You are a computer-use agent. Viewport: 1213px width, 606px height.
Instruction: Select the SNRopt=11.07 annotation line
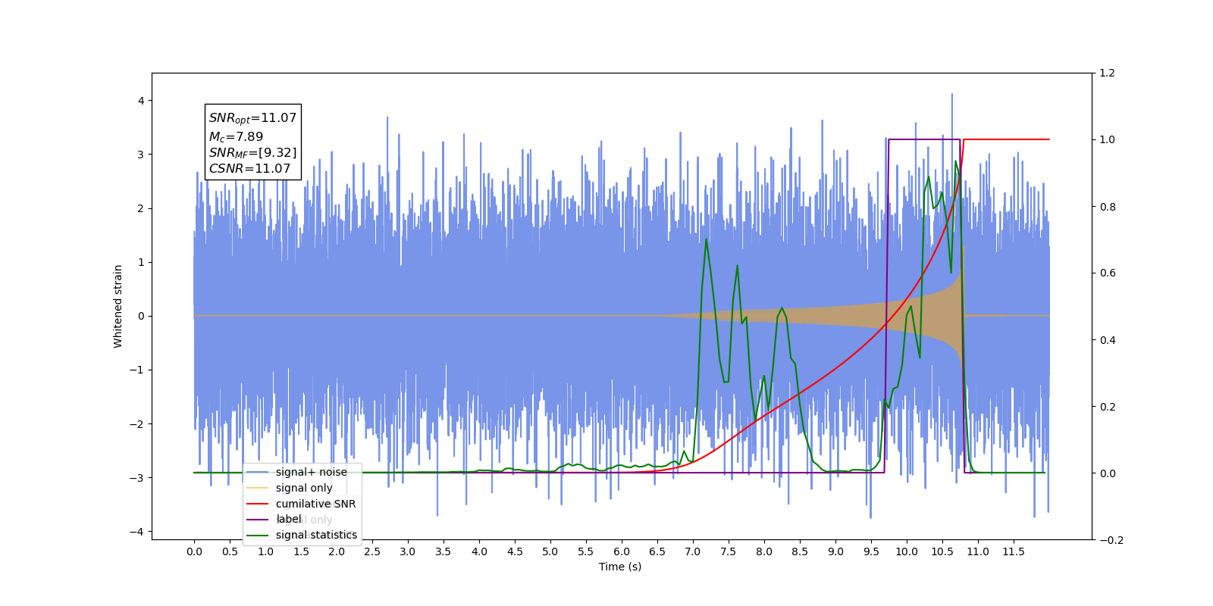252,118
